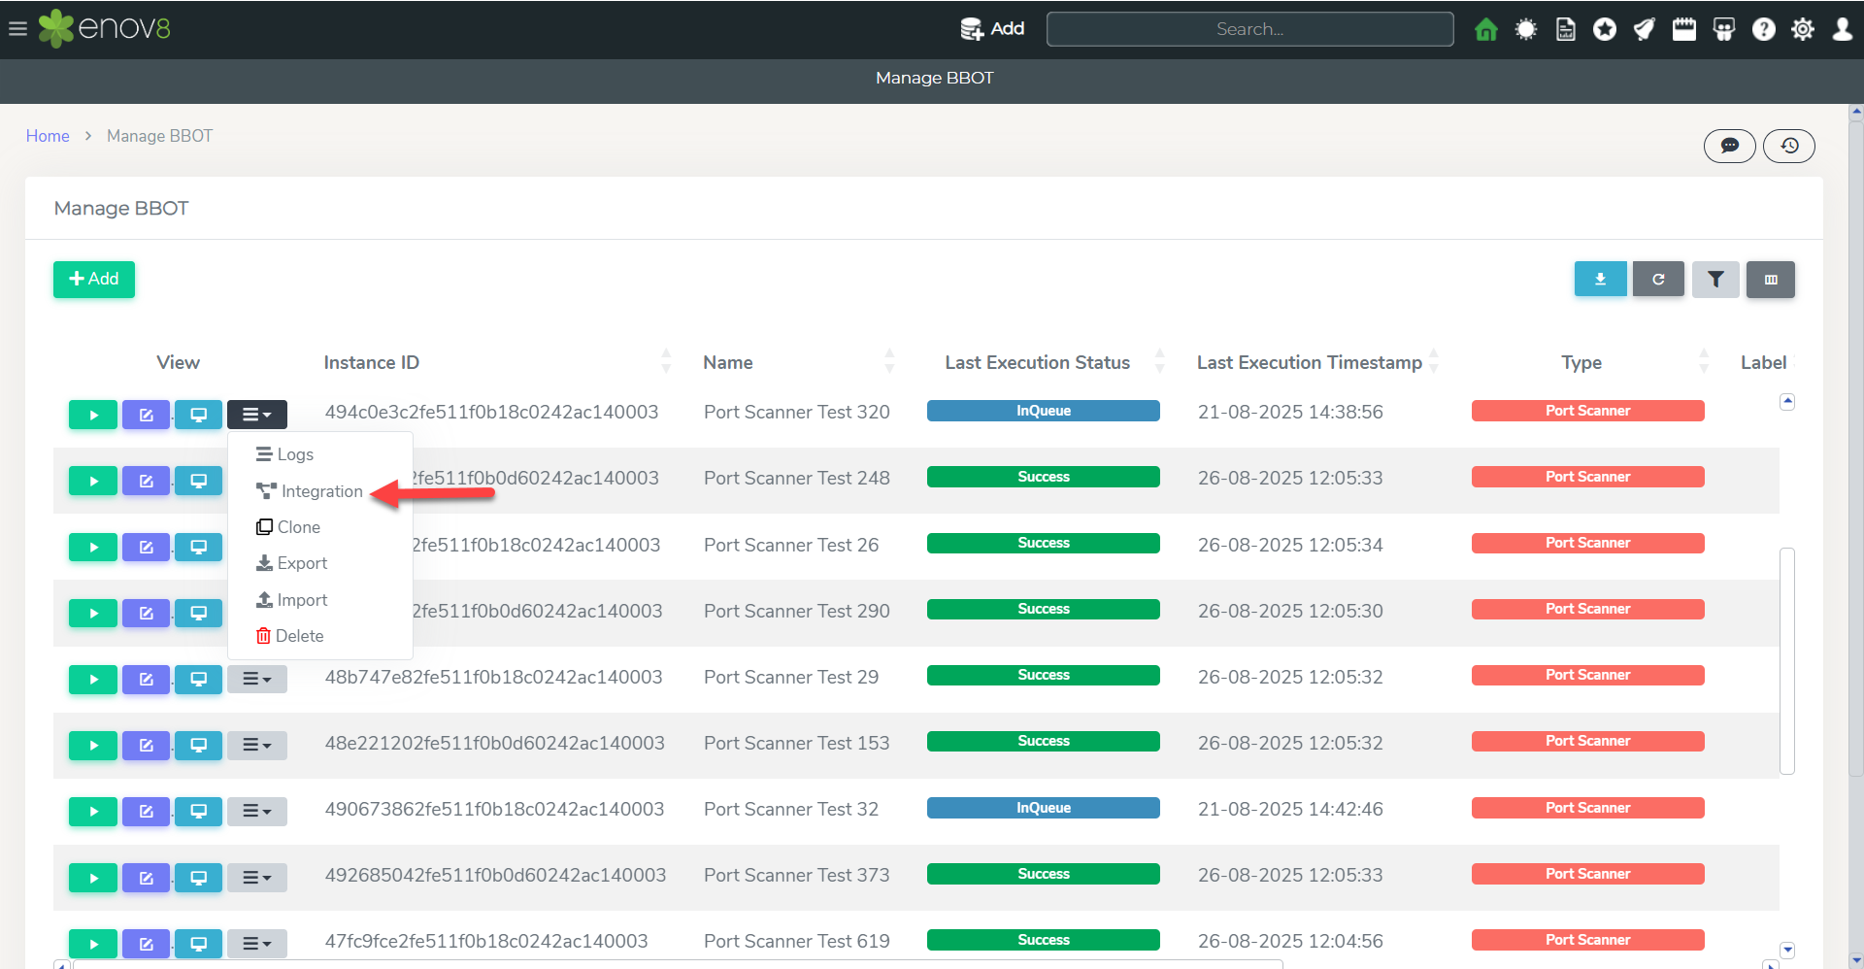Select Integration from the context menu

pyautogui.click(x=320, y=491)
